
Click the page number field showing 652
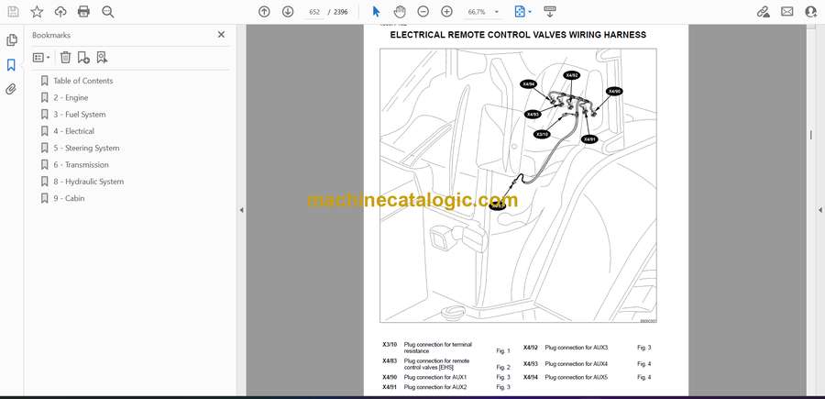[314, 12]
